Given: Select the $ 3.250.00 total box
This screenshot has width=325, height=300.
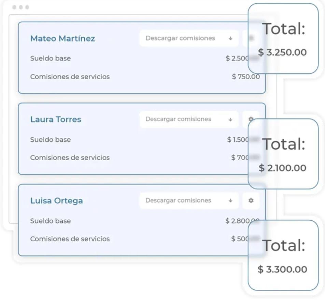Looking at the screenshot, I should point(283,38).
